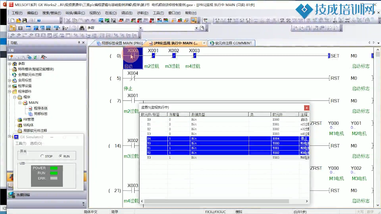
Task: Open 选项(O) menu in GX Simulator2
Action: click(36, 143)
